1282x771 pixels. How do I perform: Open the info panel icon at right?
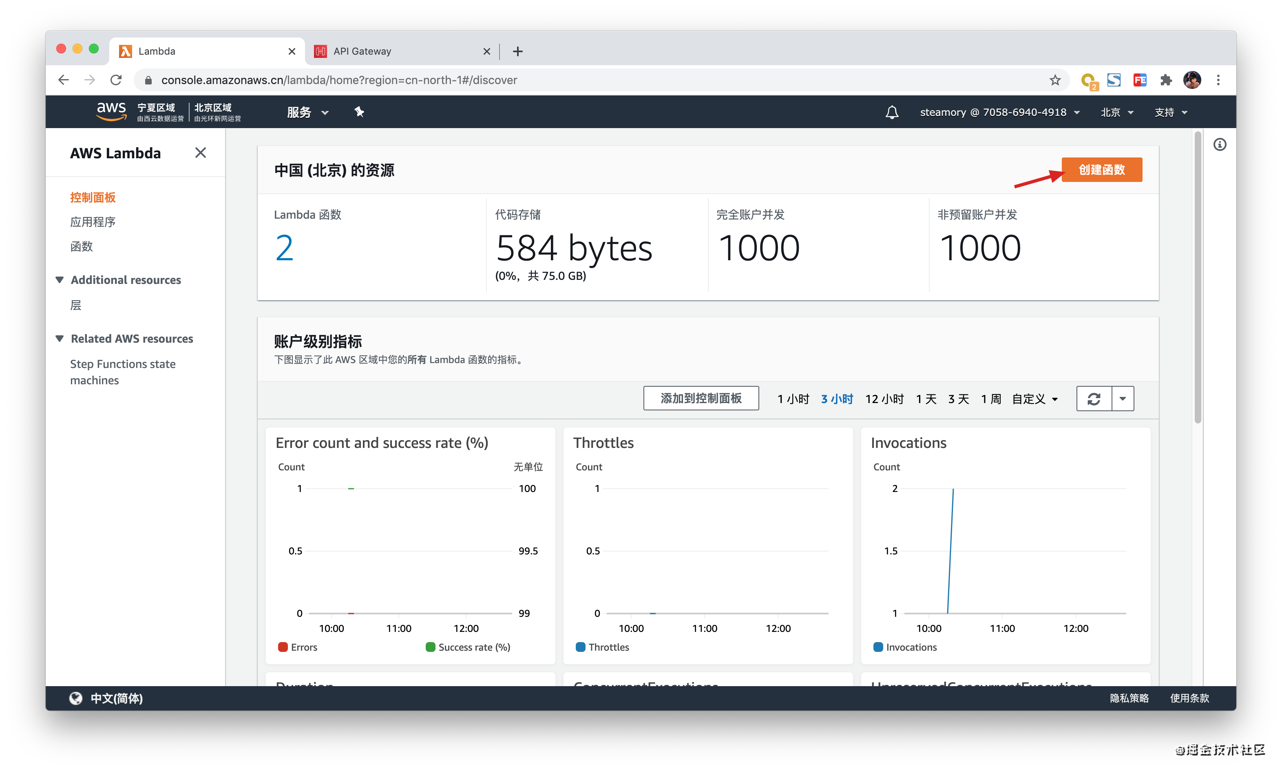click(1219, 144)
